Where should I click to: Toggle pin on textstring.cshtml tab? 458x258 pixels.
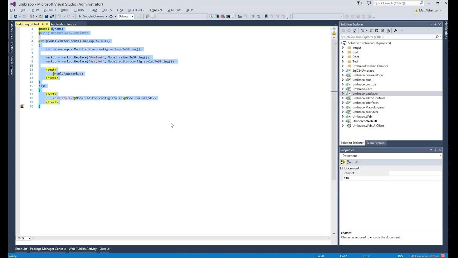(x=42, y=24)
